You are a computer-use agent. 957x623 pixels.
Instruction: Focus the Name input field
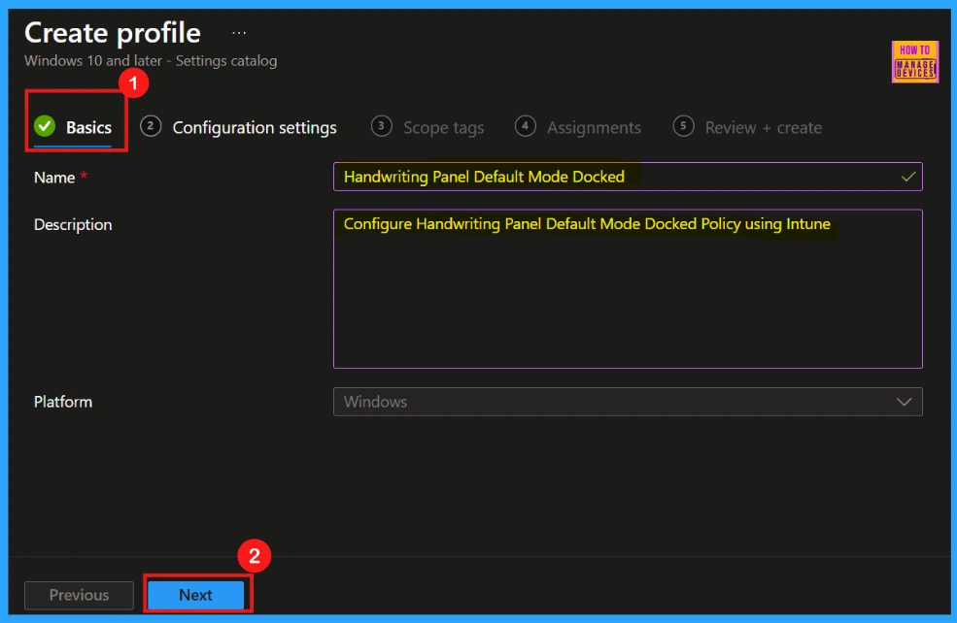point(628,177)
